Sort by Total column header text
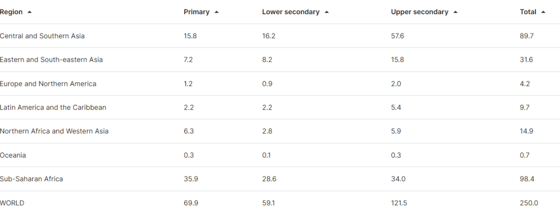The width and height of the screenshot is (560, 214). (528, 12)
